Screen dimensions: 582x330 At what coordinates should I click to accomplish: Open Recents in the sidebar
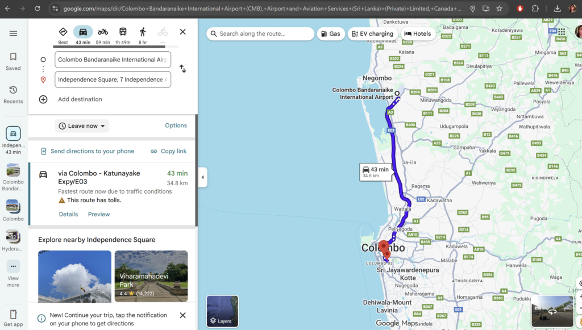pyautogui.click(x=13, y=94)
